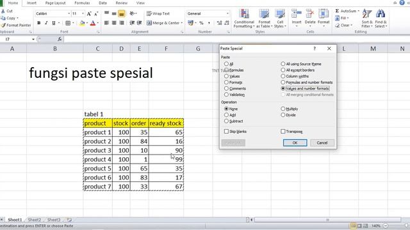
Task: Click the Cut scissors icon
Action: point(3,11)
